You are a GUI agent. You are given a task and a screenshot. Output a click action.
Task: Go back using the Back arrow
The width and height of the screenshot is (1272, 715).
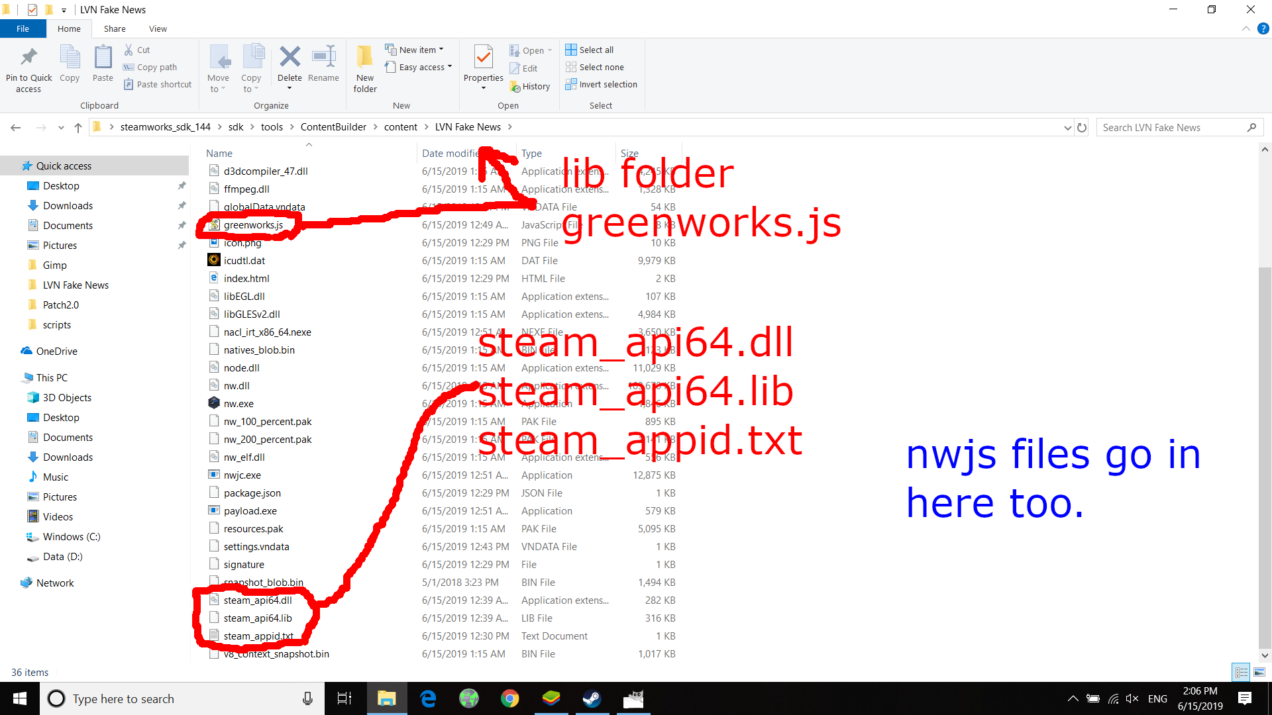point(16,127)
